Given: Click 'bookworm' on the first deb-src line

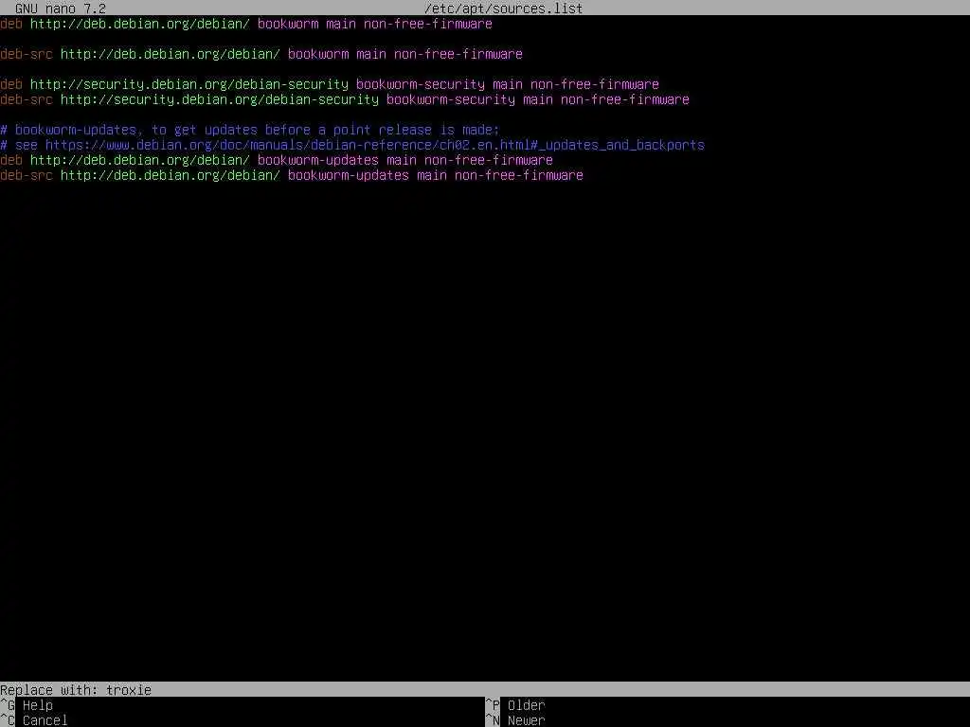Looking at the screenshot, I should pos(318,54).
